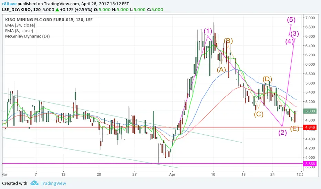
Task: Click the purple wave (4) label
Action: point(289,42)
